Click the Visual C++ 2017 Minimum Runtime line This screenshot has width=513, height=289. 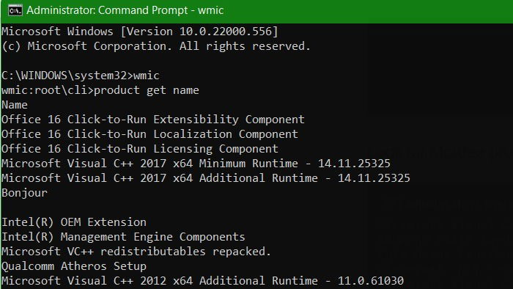(196, 164)
